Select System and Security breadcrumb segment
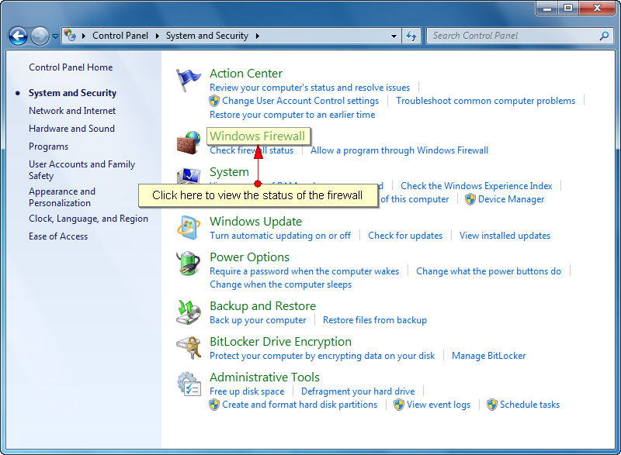This screenshot has width=621, height=455. pyautogui.click(x=207, y=36)
